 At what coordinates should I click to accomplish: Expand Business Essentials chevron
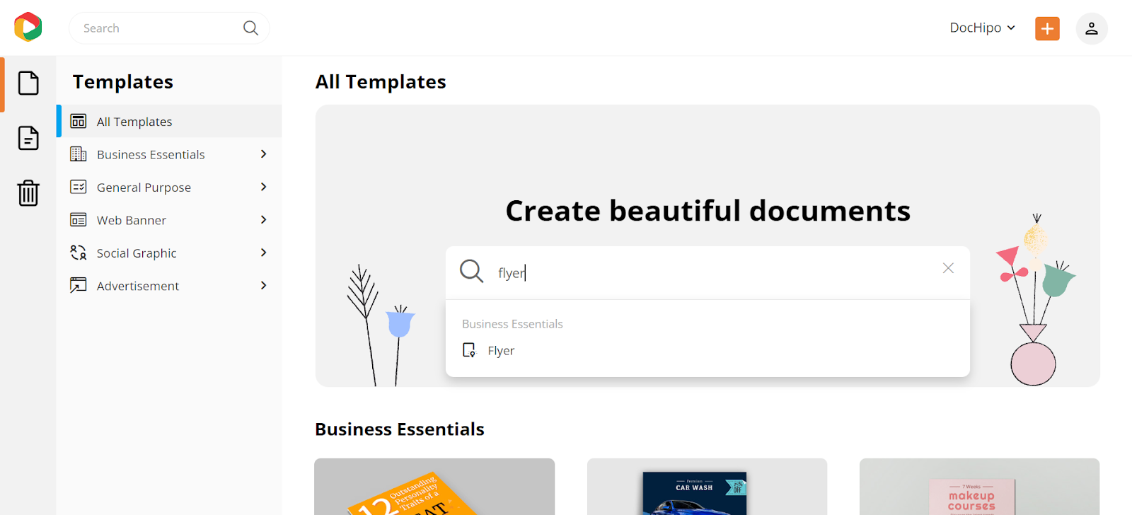tap(263, 154)
